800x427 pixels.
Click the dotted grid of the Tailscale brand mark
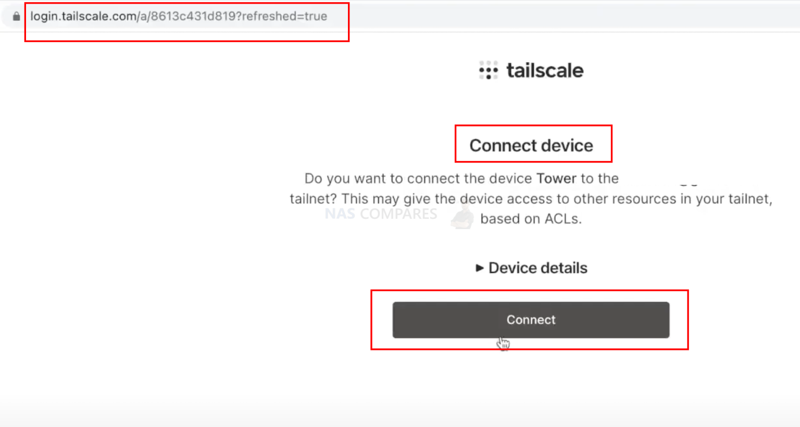488,70
